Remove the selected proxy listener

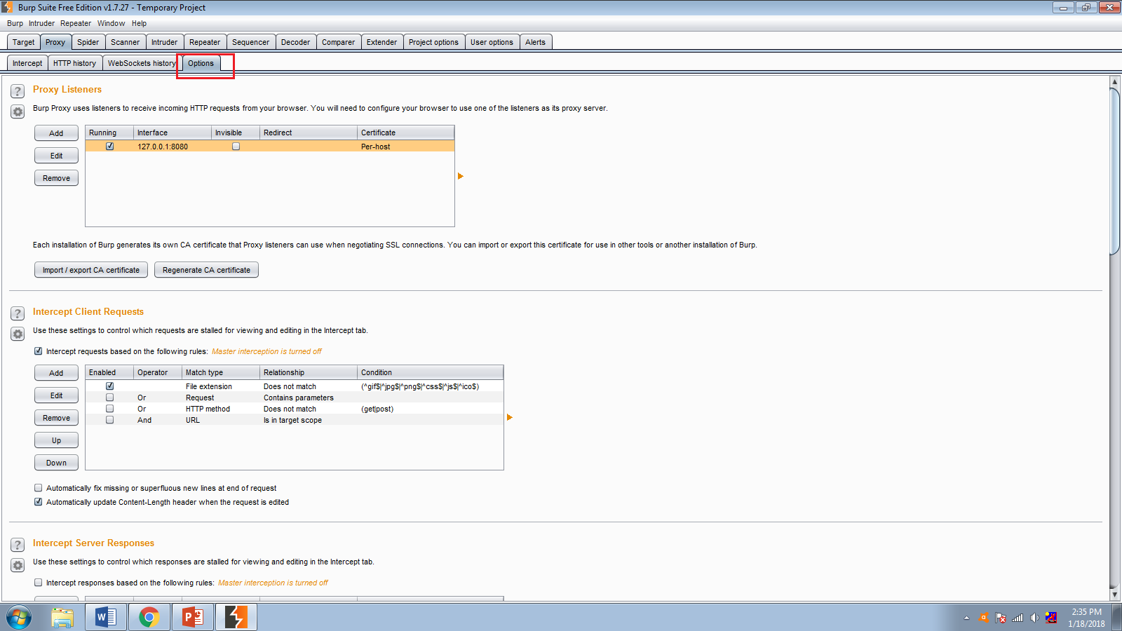pos(56,178)
